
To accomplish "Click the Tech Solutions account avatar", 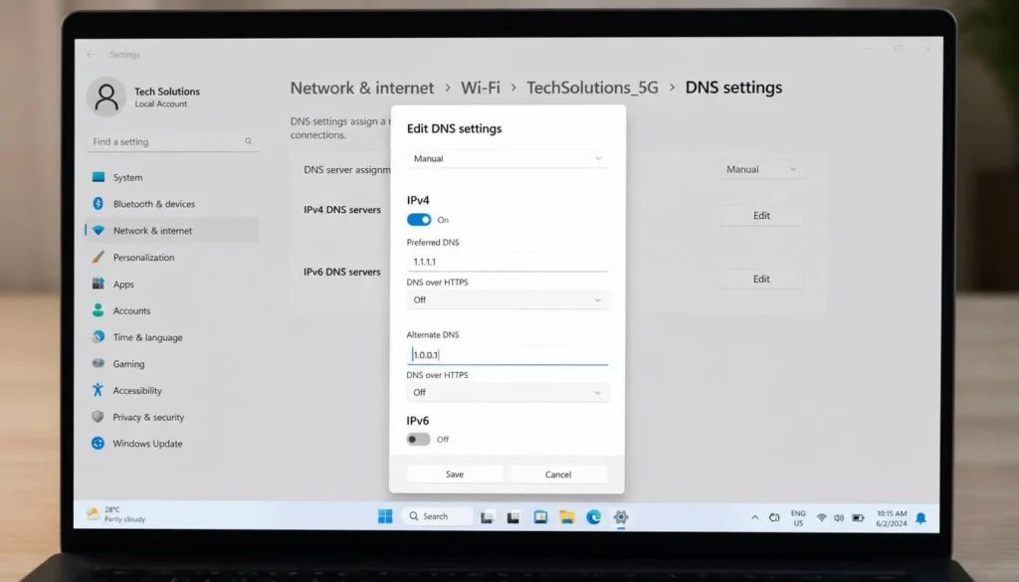I will pyautogui.click(x=106, y=97).
